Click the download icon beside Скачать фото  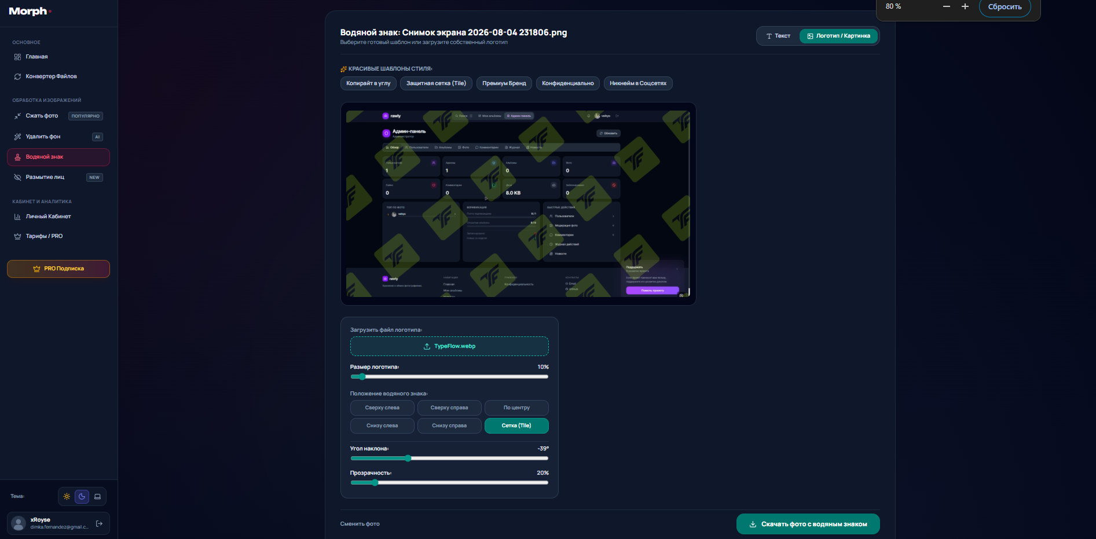click(753, 524)
